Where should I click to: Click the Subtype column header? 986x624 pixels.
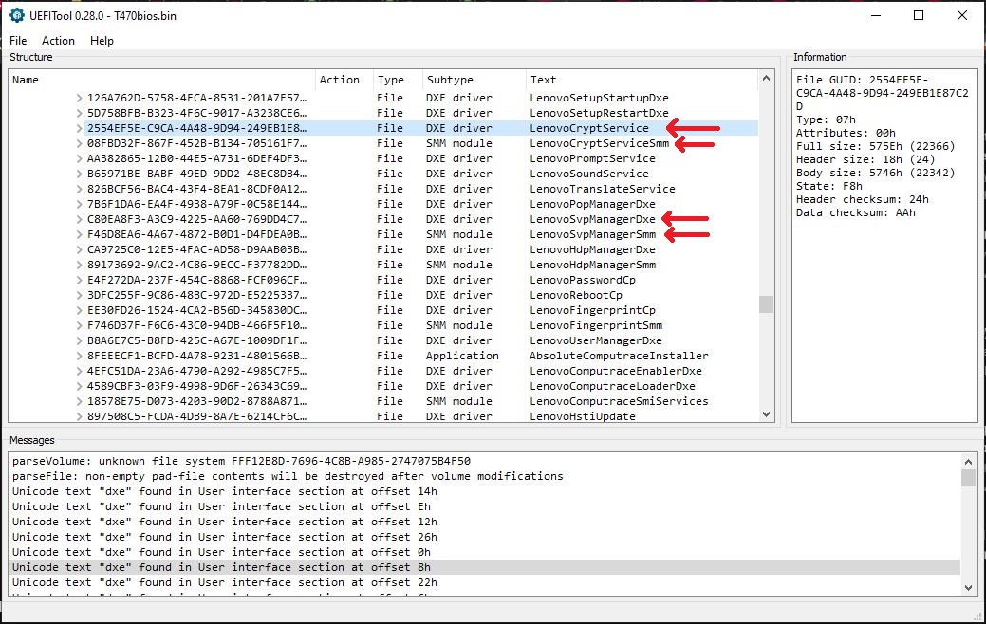tap(474, 80)
